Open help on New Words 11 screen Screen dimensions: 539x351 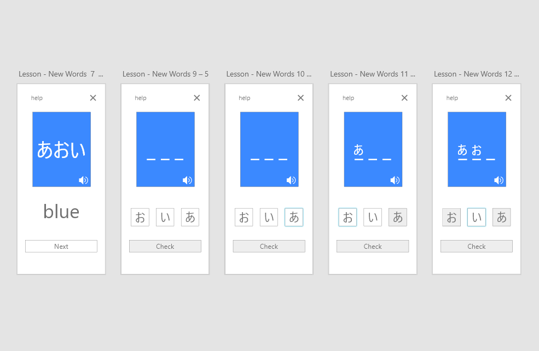click(x=348, y=98)
